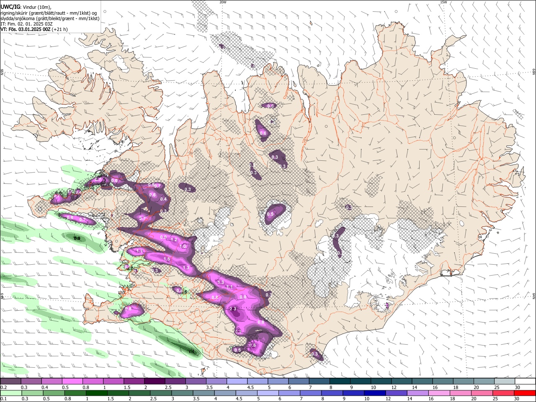This screenshot has width=536, height=402.
Task: Pick the medium green 0.5–0.8 rain legend swatch
Action: coord(54,393)
